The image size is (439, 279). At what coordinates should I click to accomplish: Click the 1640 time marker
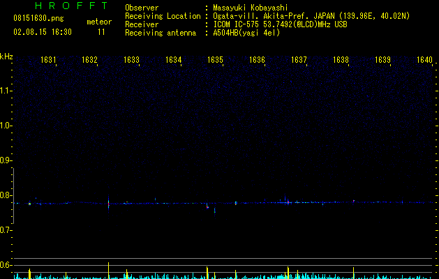click(425, 60)
